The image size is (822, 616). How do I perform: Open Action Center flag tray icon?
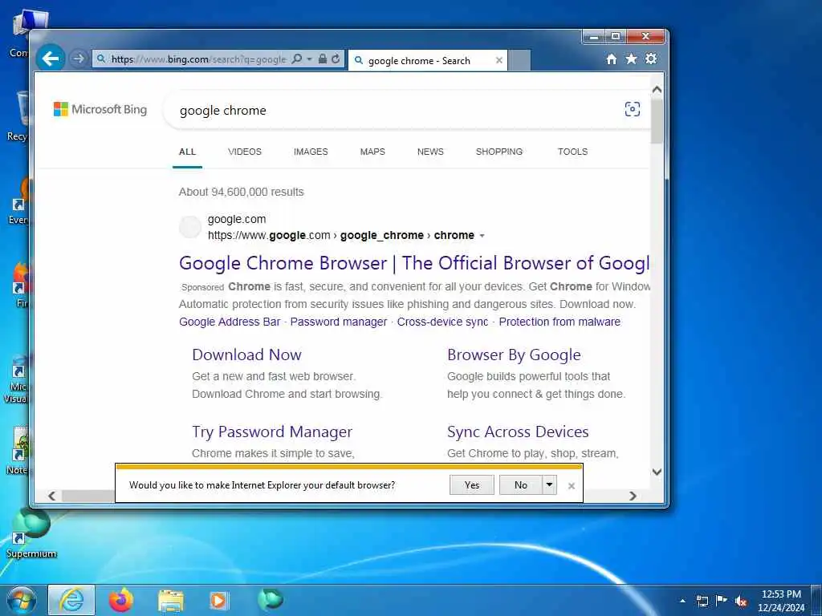(x=722, y=600)
